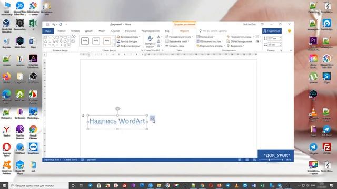Image resolution: width=337 pixels, height=189 pixels.
Task: Click the Надпись WordArt text box
Action: 117,121
